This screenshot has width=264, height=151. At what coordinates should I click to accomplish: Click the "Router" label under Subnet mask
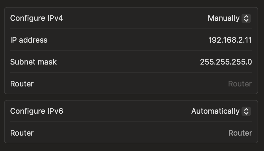22,84
